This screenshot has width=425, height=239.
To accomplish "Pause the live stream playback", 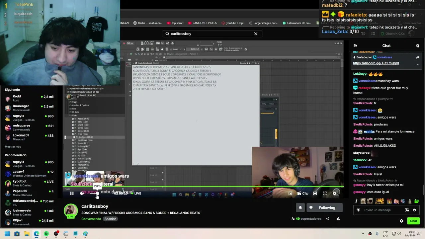I will point(72,193).
